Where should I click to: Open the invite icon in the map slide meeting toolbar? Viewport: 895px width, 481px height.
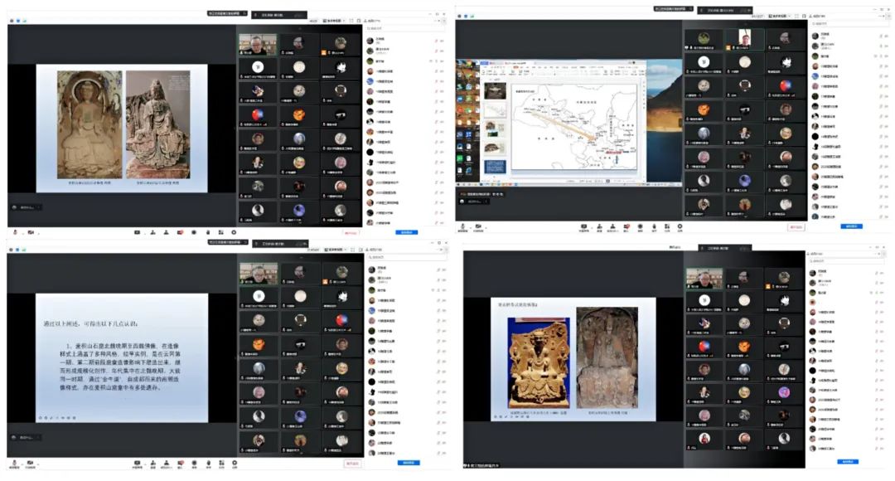pos(599,226)
